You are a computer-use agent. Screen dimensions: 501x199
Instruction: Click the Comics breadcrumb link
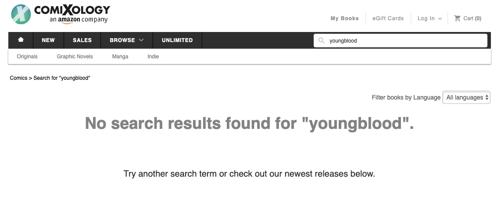click(x=18, y=78)
